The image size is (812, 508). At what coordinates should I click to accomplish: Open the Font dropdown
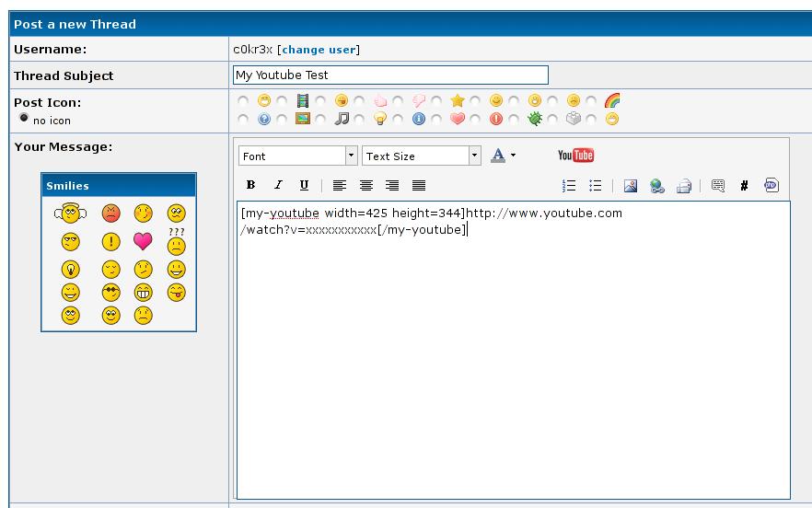tap(297, 156)
